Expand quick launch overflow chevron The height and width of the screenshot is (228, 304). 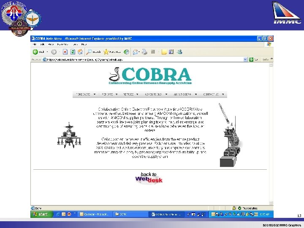[74, 213]
